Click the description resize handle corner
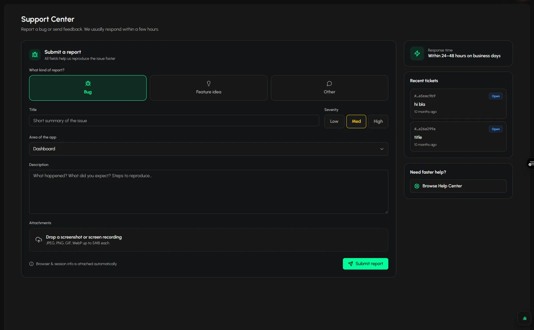 pos(386,212)
